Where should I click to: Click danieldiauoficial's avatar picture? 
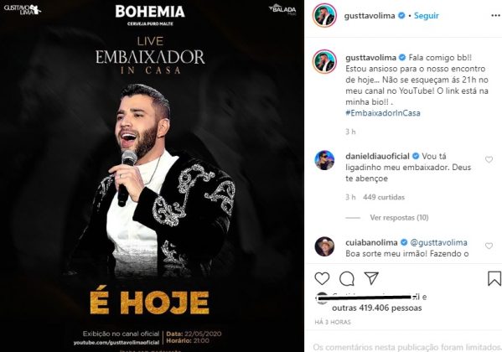point(324,160)
